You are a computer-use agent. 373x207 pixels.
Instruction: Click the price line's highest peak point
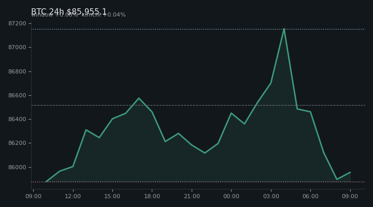coord(284,29)
